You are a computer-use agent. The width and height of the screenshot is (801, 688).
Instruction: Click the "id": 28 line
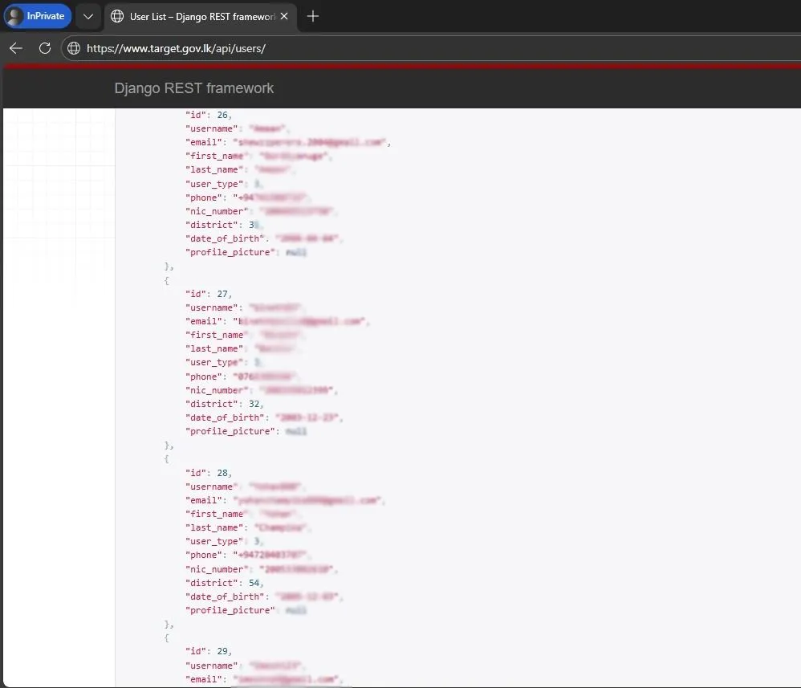pyautogui.click(x=209, y=473)
